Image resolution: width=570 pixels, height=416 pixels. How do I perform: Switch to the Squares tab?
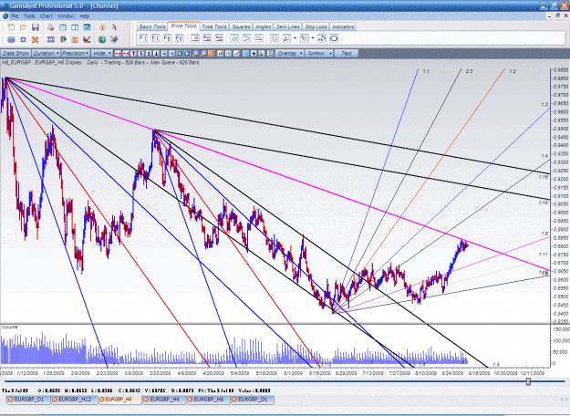pyautogui.click(x=241, y=26)
